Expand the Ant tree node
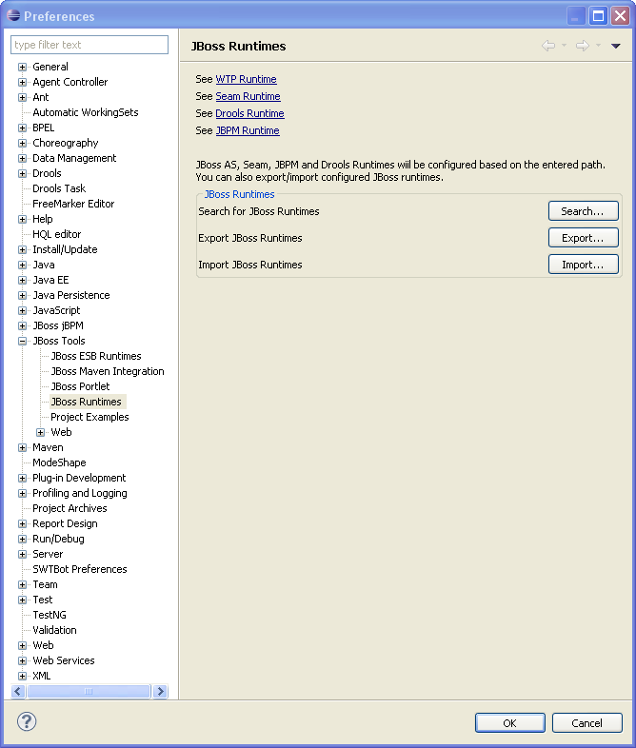636x748 pixels. coord(22,97)
